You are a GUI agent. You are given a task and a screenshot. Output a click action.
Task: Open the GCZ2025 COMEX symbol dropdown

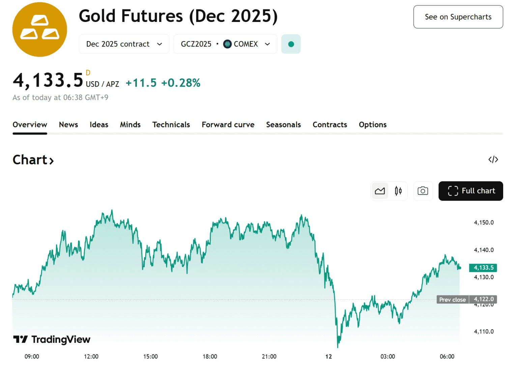pyautogui.click(x=225, y=44)
